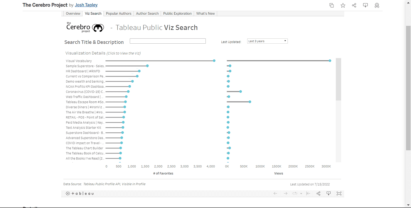The width and height of the screenshot is (411, 208).
Task: Select All the Books I've Read row
Action: click(x=85, y=158)
